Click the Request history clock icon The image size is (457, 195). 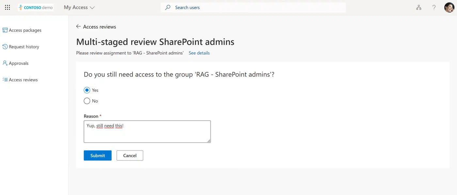coord(5,47)
